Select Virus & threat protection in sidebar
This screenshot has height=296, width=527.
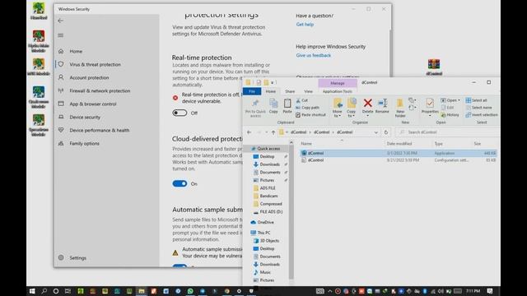point(96,64)
